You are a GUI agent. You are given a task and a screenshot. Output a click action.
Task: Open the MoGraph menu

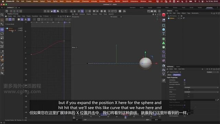pos(76,1)
